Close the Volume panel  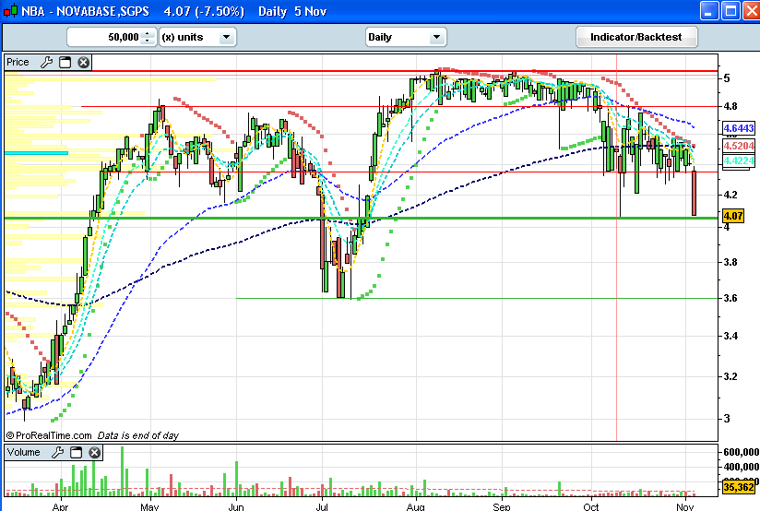pos(94,452)
